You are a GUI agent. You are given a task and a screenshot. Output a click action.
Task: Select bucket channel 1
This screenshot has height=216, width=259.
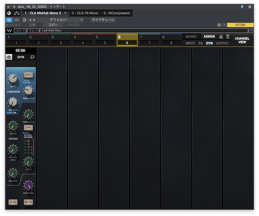coord(16,40)
